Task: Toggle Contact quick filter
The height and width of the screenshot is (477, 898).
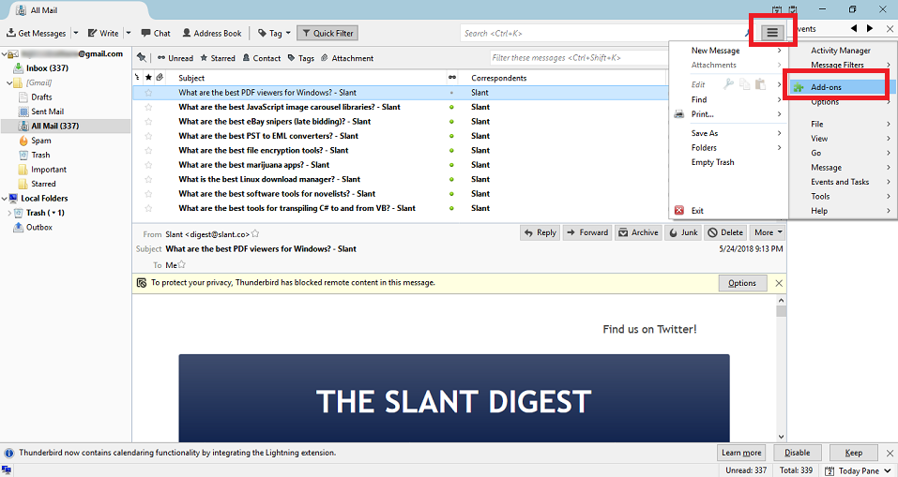Action: point(261,58)
